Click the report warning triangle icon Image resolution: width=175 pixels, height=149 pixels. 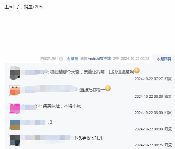click(68, 59)
